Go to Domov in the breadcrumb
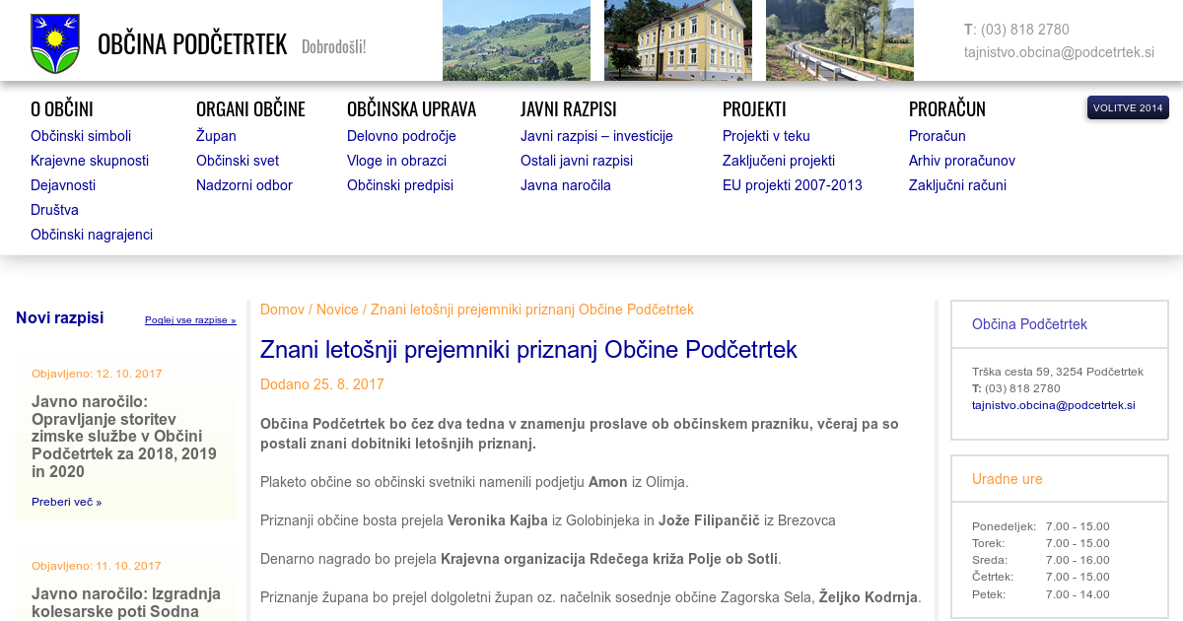The height and width of the screenshot is (621, 1183). 282,310
